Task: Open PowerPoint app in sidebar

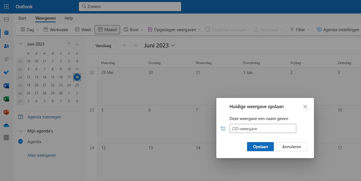Action: [x=6, y=112]
